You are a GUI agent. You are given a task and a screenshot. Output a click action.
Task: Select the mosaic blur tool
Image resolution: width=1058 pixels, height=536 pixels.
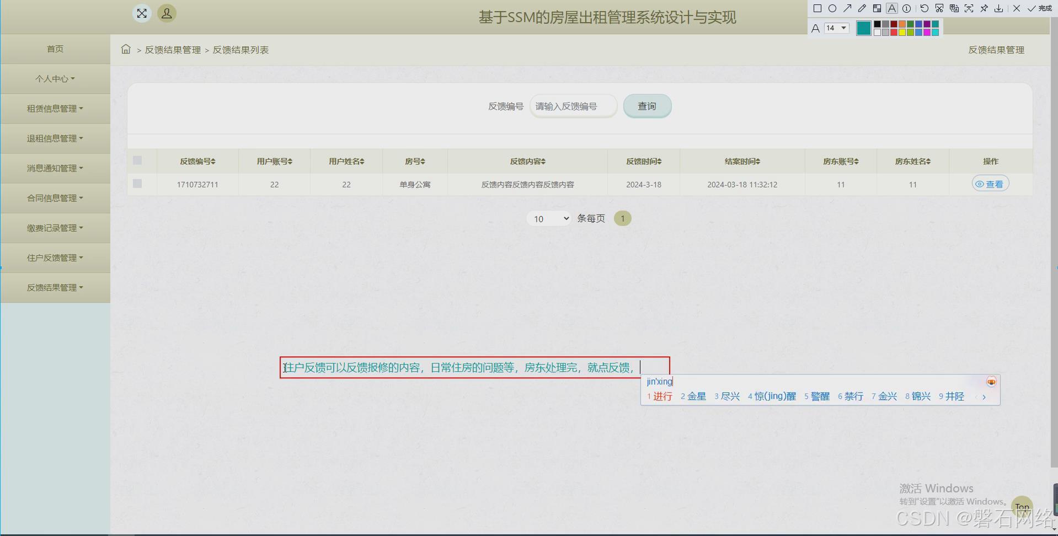pos(877,8)
